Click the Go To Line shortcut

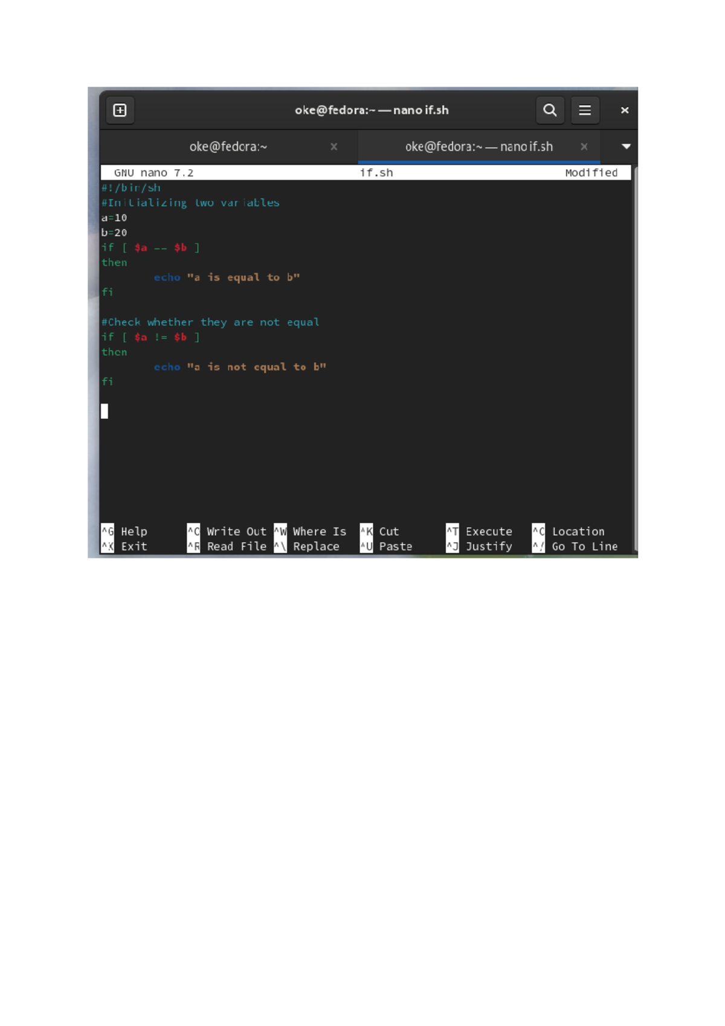click(584, 547)
